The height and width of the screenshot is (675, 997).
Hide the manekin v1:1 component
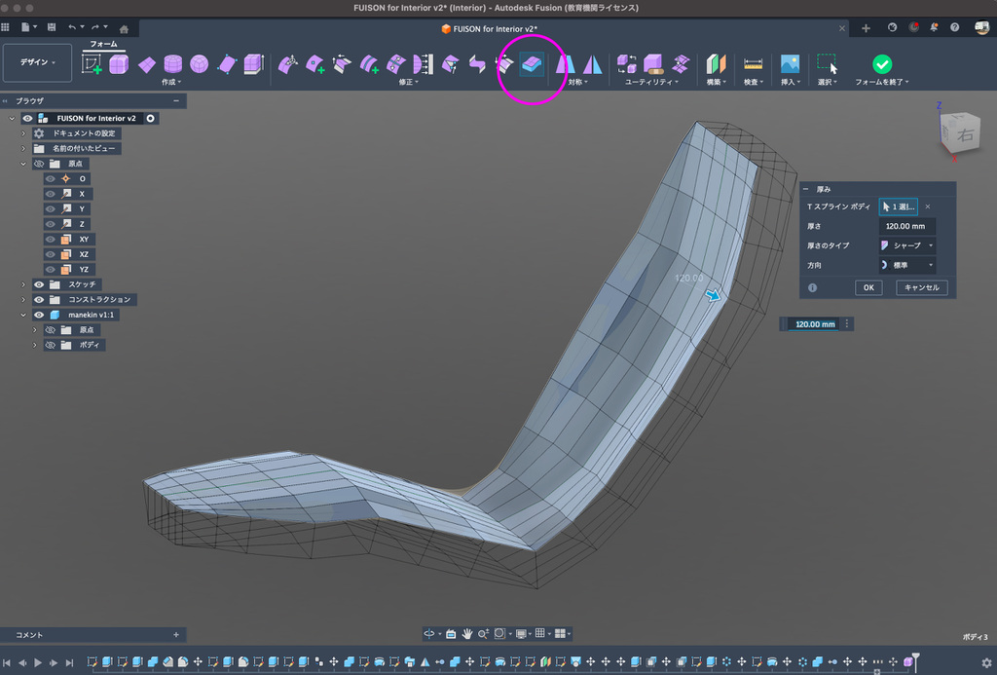(39, 316)
